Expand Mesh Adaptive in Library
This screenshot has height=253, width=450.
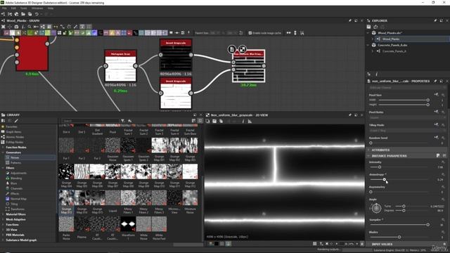pos(3,219)
